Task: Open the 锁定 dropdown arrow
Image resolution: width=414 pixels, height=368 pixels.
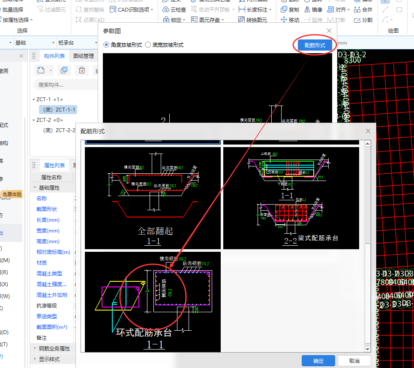Action: click(184, 20)
